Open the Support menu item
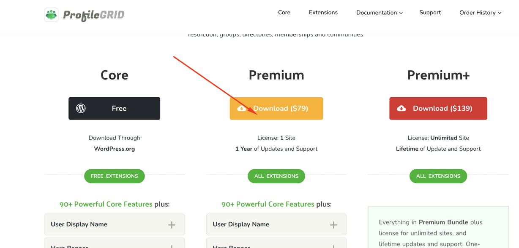Screen dimensions: 519x248 430,13
